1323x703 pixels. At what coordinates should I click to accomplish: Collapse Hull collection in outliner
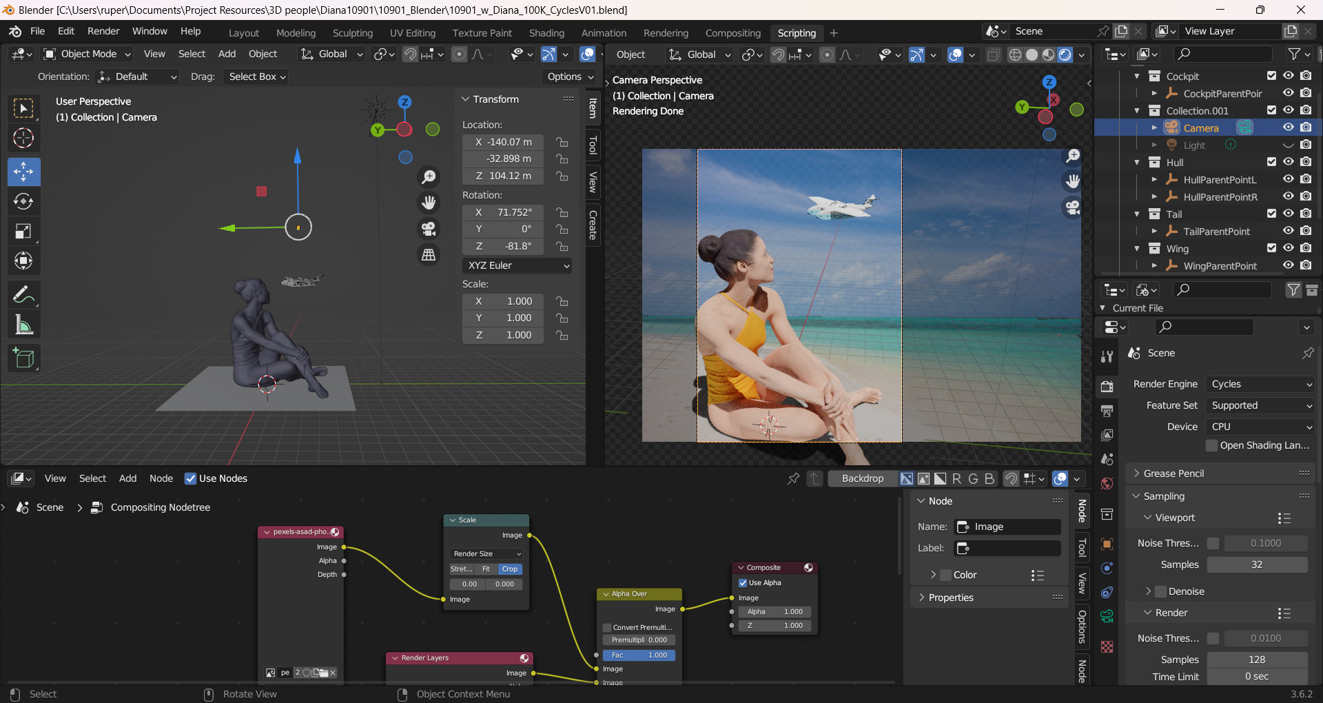(x=1138, y=163)
